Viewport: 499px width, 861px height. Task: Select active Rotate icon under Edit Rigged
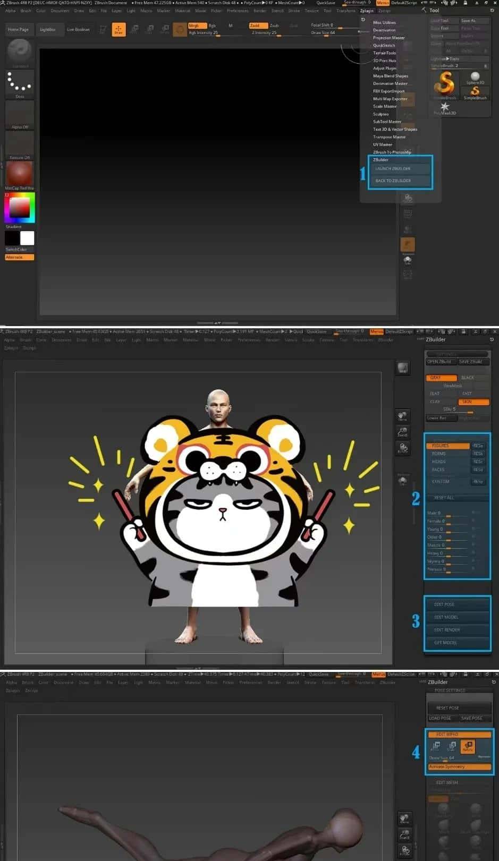[x=468, y=746]
